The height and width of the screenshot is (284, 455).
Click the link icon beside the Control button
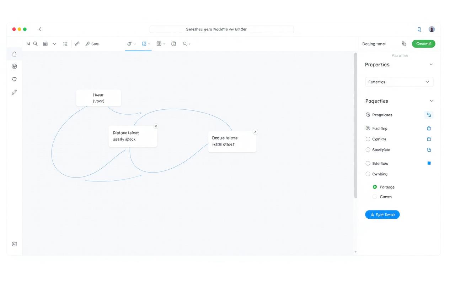404,44
